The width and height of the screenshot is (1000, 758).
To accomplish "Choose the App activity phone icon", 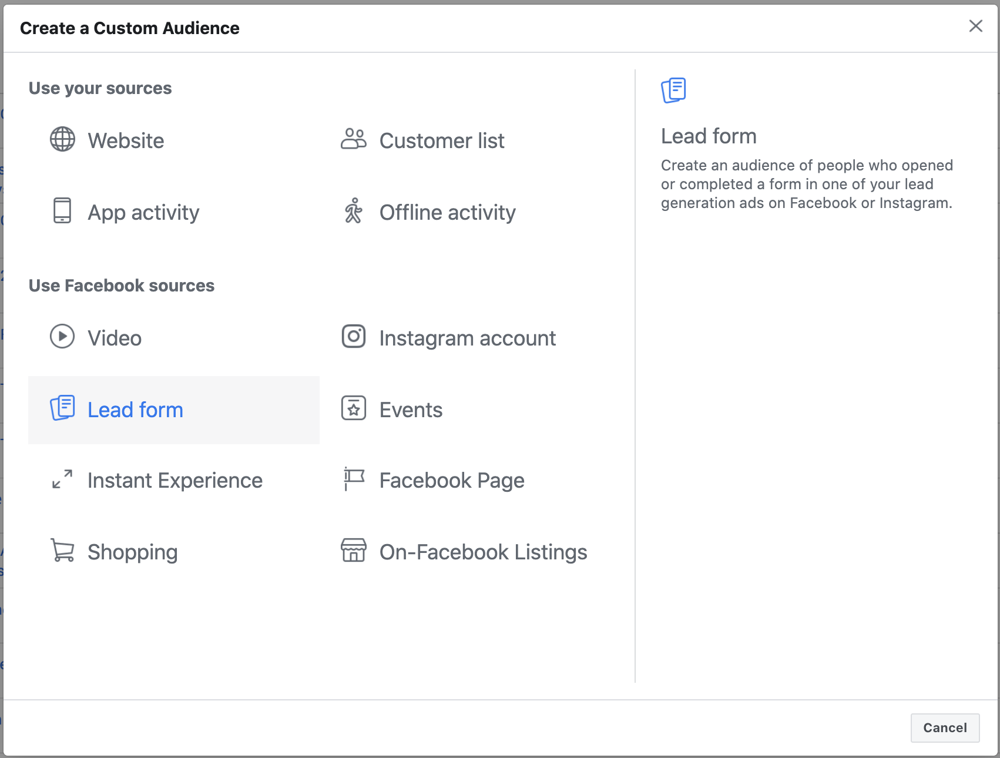I will pos(62,210).
